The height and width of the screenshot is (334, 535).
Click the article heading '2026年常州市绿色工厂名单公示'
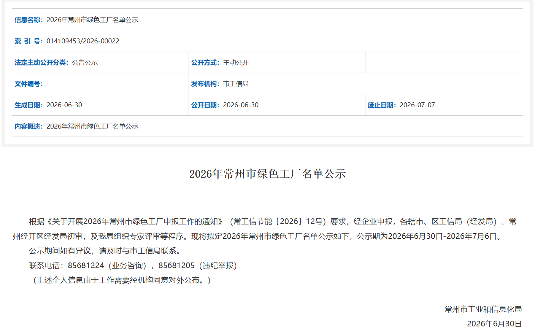pyautogui.click(x=267, y=174)
